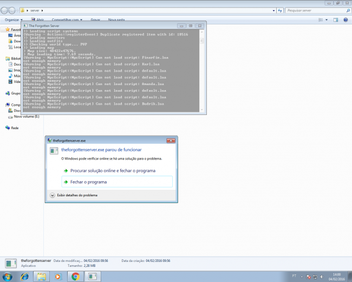Select Imagens library
The width and height of the screenshot is (352, 282).
(x=15, y=70)
